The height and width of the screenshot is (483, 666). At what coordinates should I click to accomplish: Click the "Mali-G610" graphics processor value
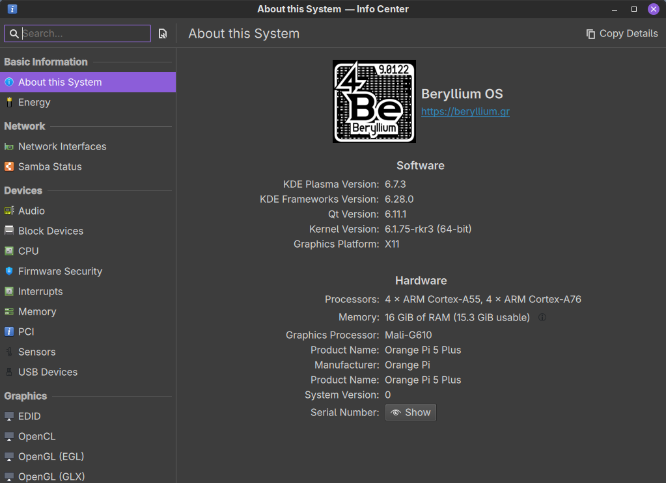(408, 335)
